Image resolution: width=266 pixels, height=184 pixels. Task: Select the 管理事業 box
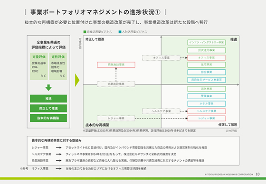pyautogui.click(x=207, y=96)
